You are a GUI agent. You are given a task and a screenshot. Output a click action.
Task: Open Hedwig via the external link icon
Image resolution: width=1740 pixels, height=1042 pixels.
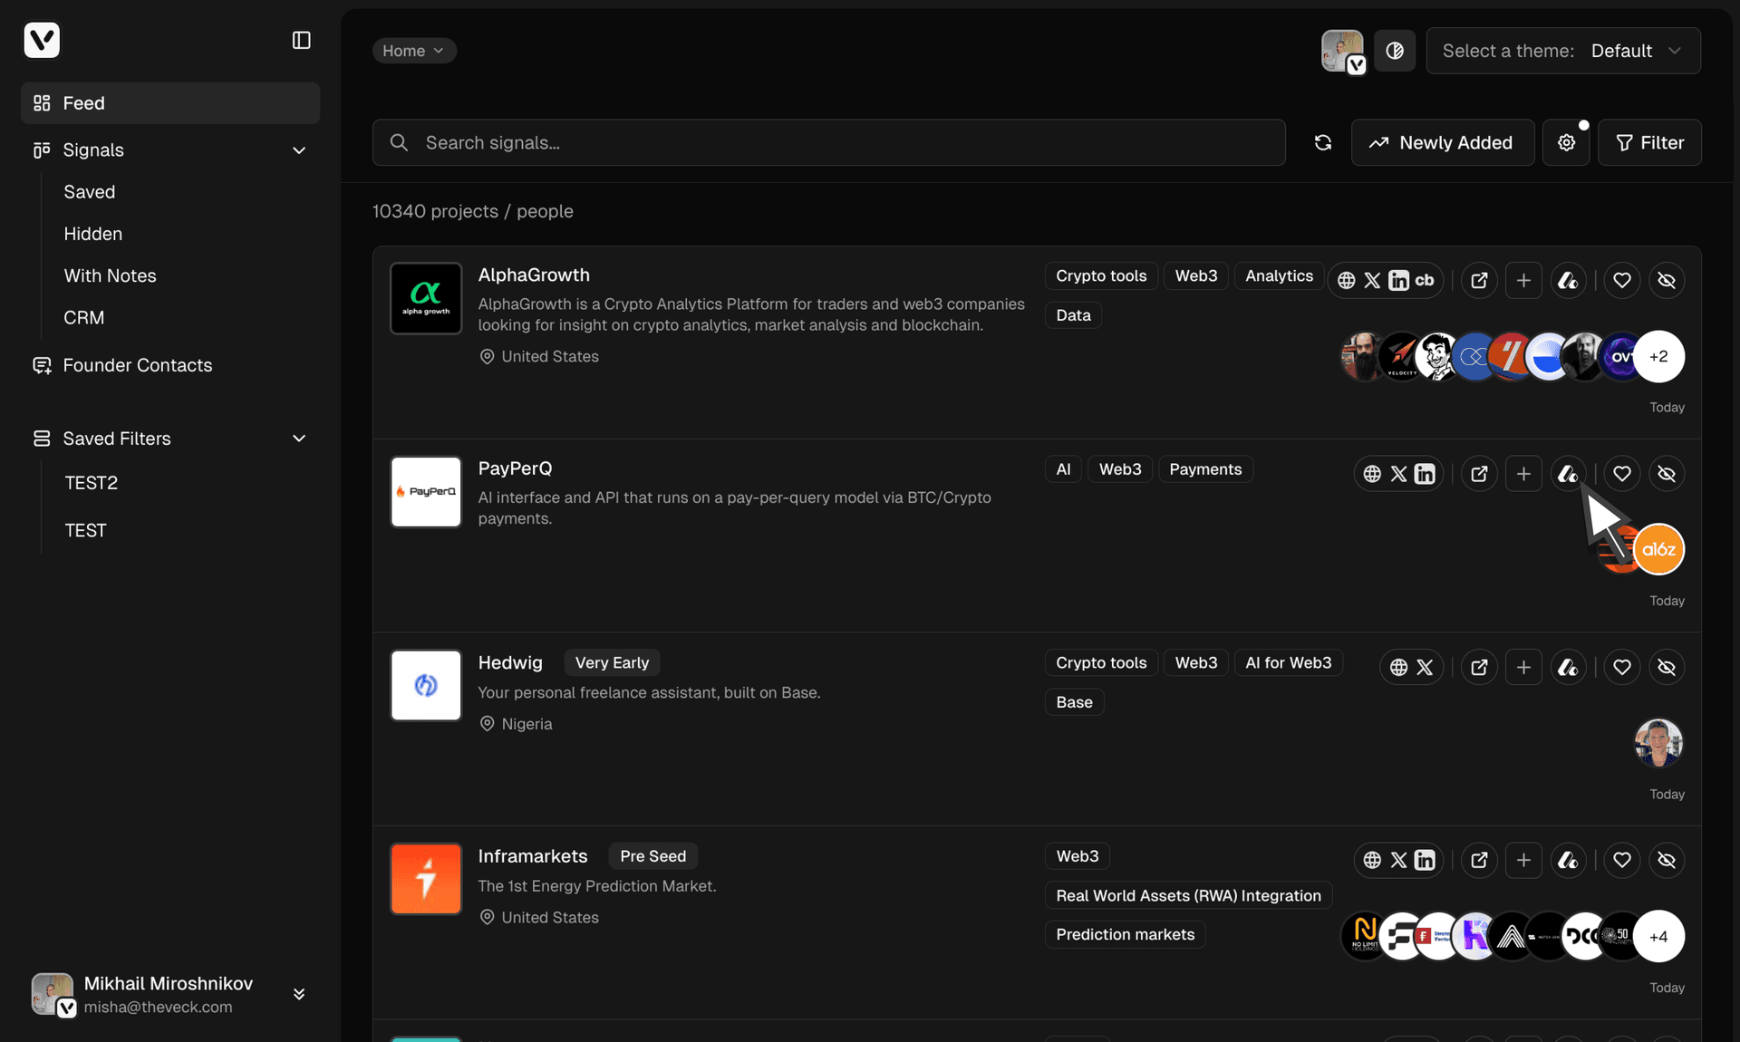[x=1479, y=667]
